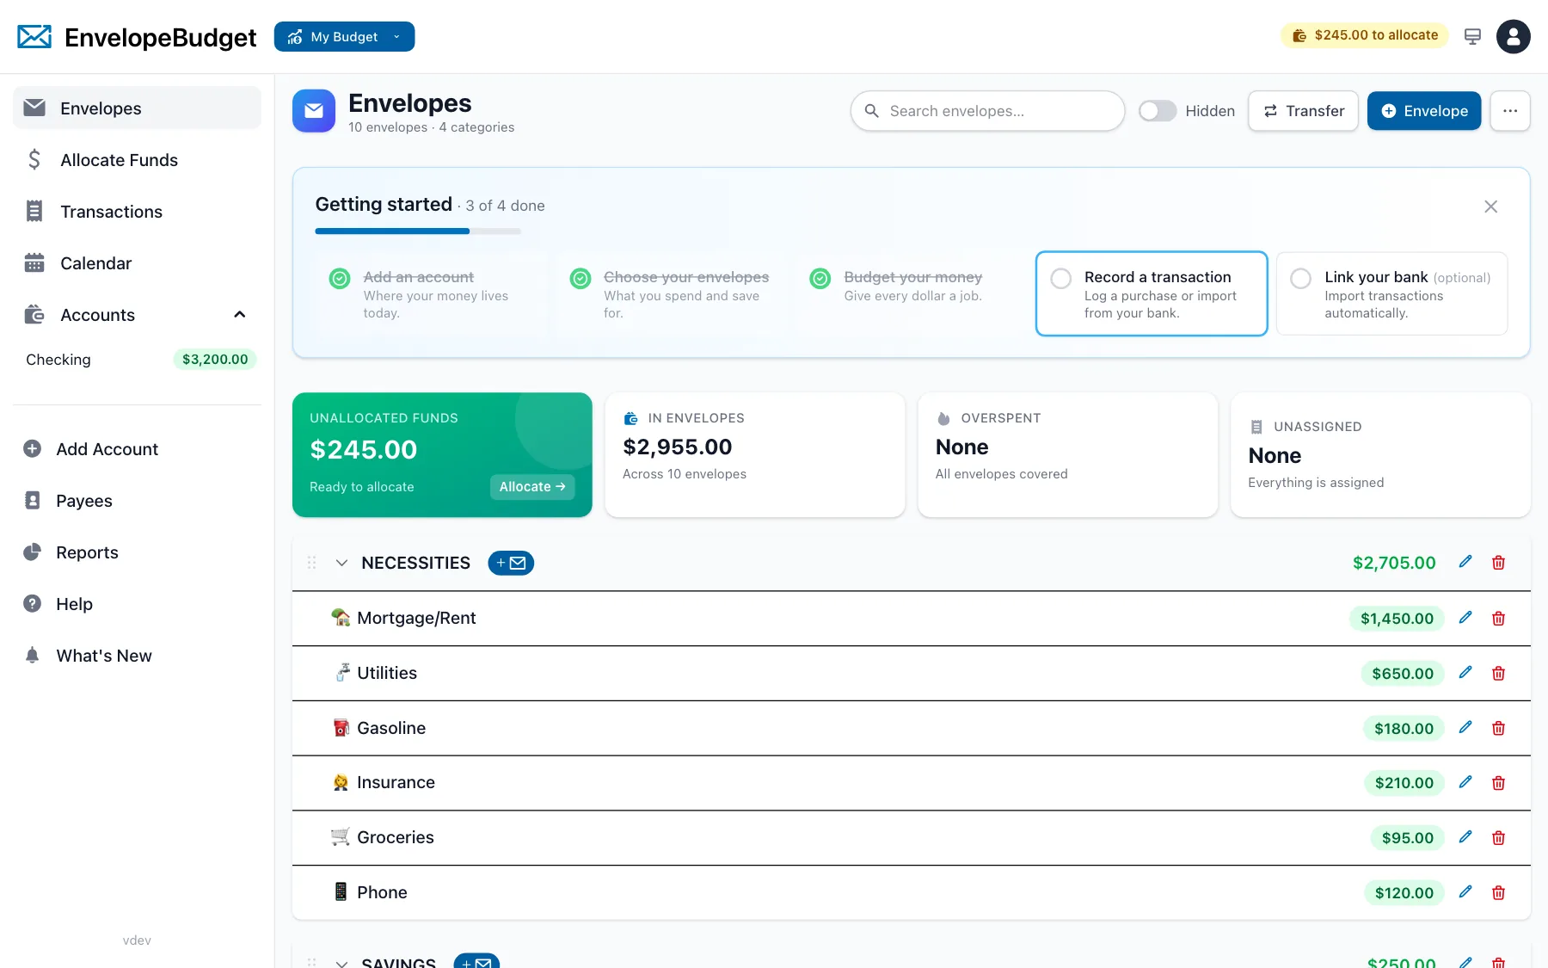Delete the Utilities envelope

pyautogui.click(x=1498, y=673)
